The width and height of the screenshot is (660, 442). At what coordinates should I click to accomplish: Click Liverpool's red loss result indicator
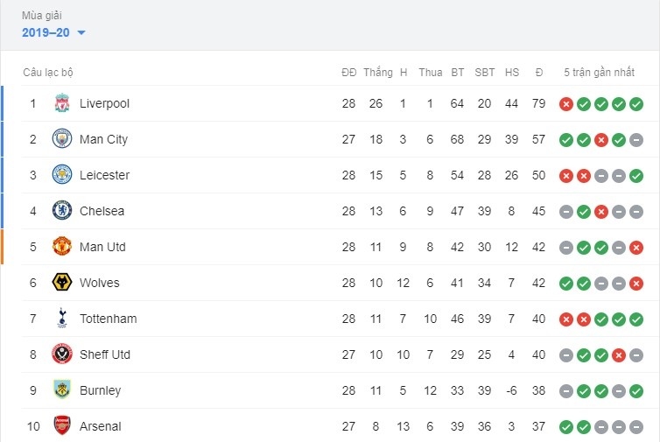(x=566, y=104)
